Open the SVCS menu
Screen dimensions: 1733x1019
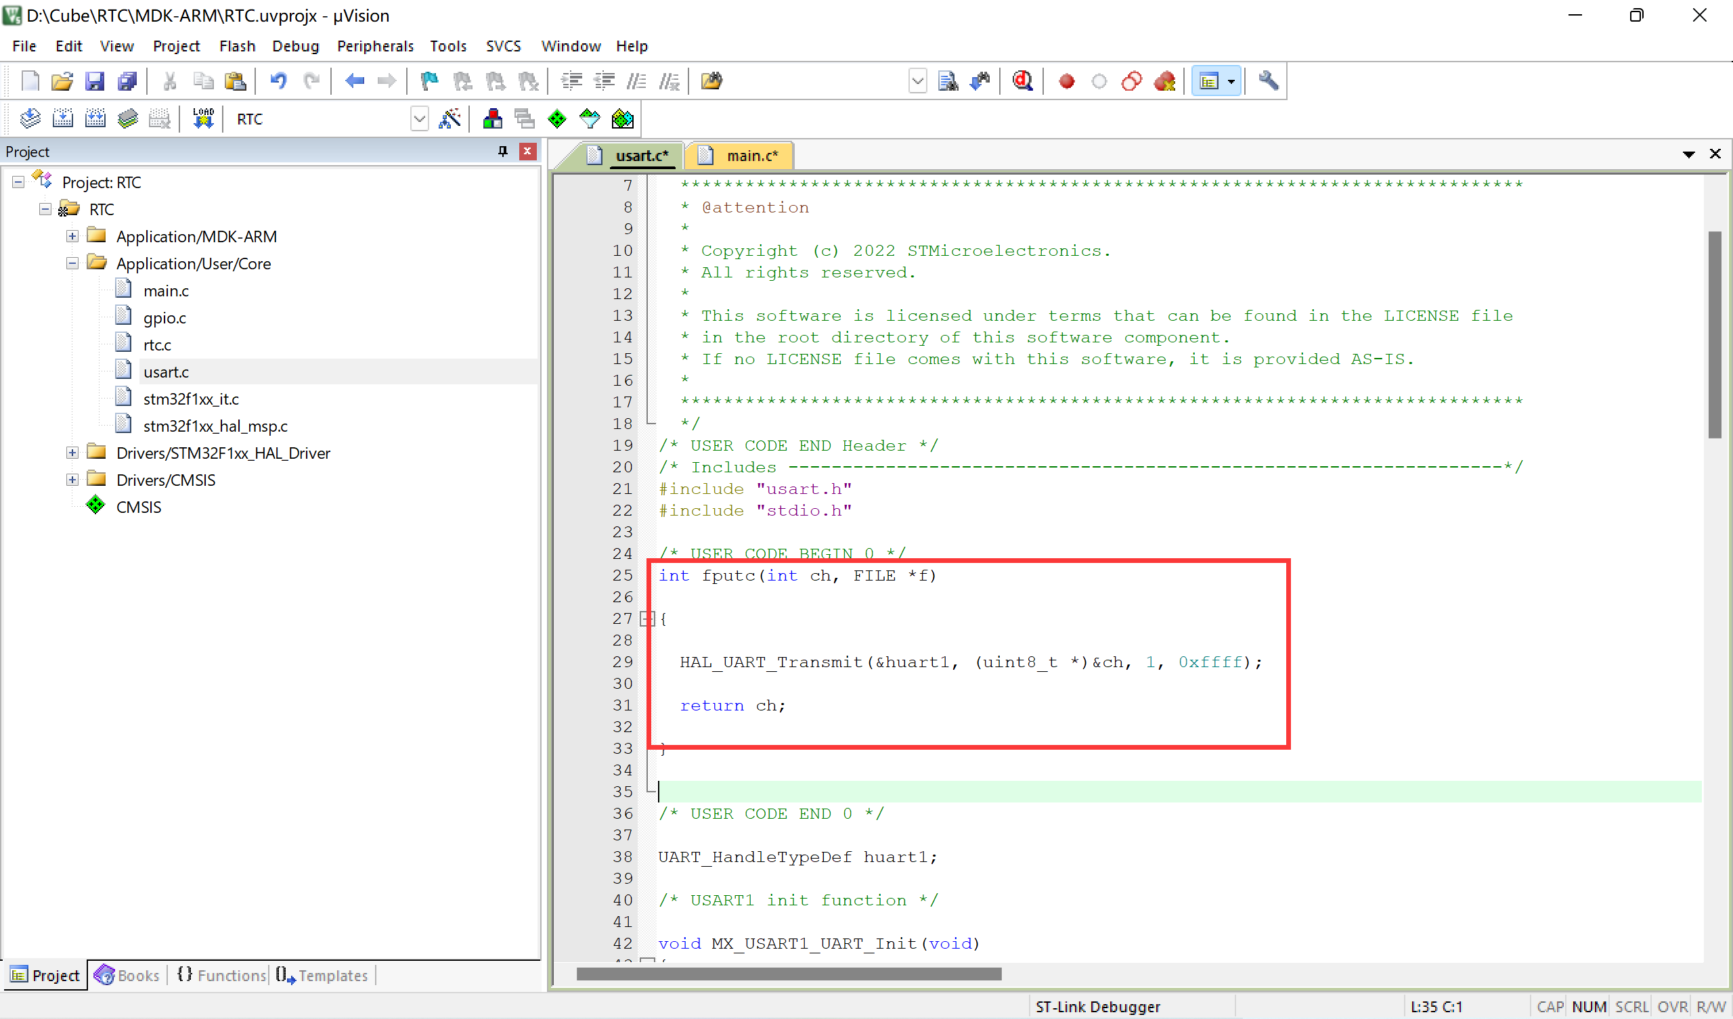tap(504, 46)
